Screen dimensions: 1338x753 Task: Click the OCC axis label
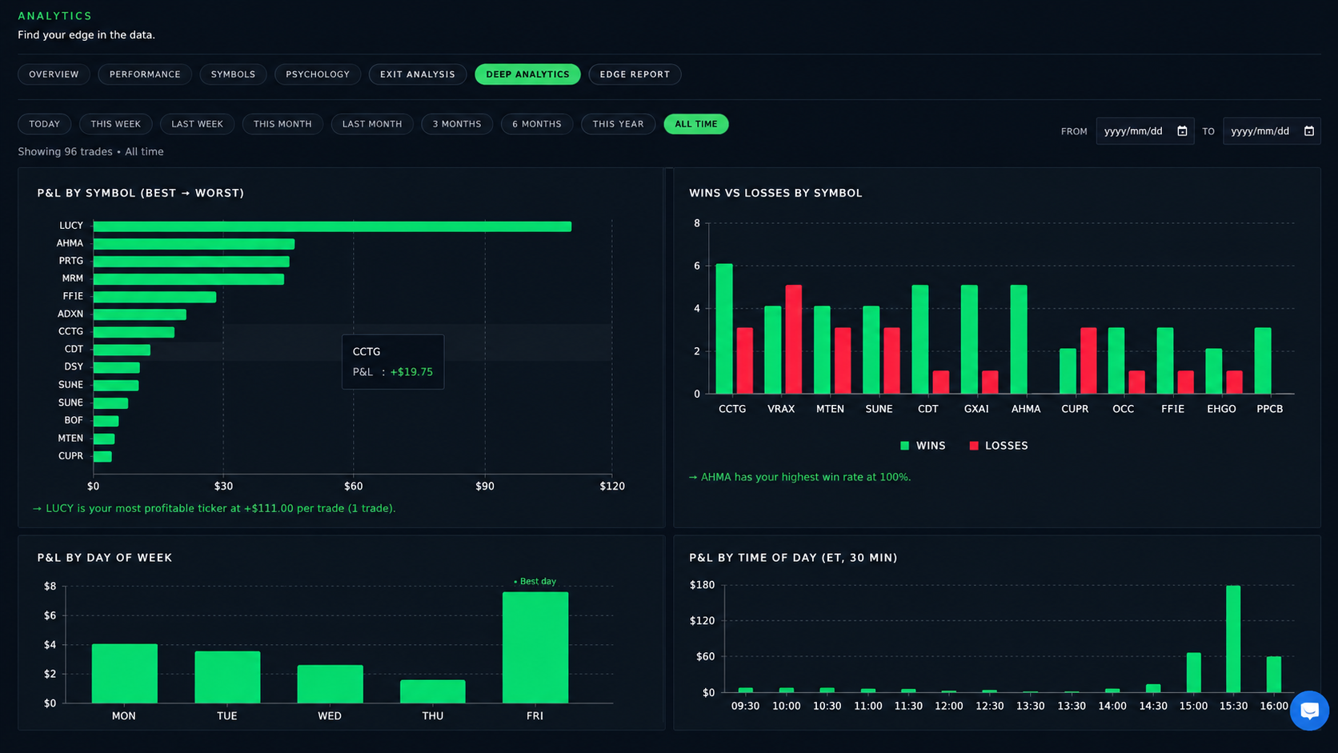pyautogui.click(x=1123, y=409)
